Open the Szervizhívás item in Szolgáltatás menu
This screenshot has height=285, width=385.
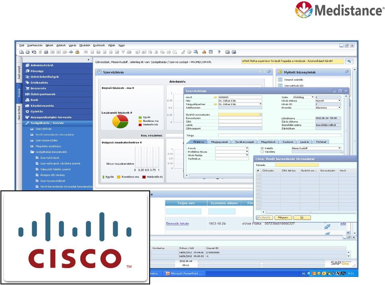click(43, 129)
